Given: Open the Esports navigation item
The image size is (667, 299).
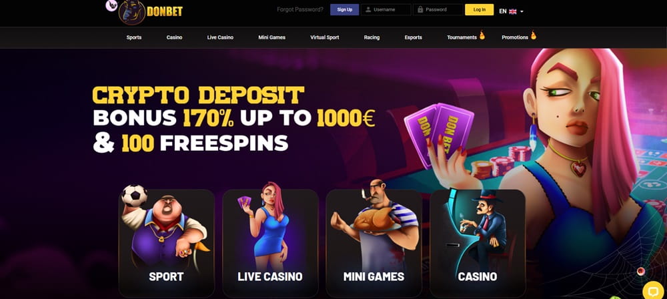Looking at the screenshot, I should (413, 37).
